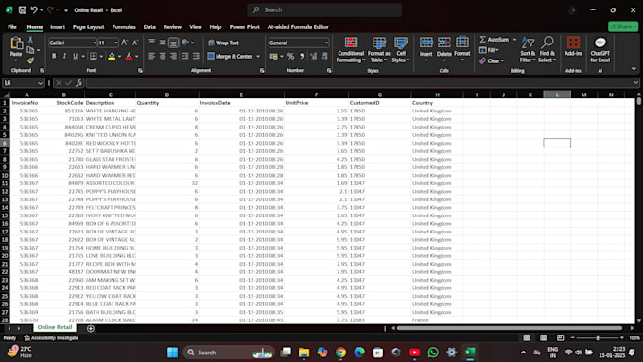Switch to the Insert tab
Viewport: 643px width, 362px height.
tap(58, 27)
